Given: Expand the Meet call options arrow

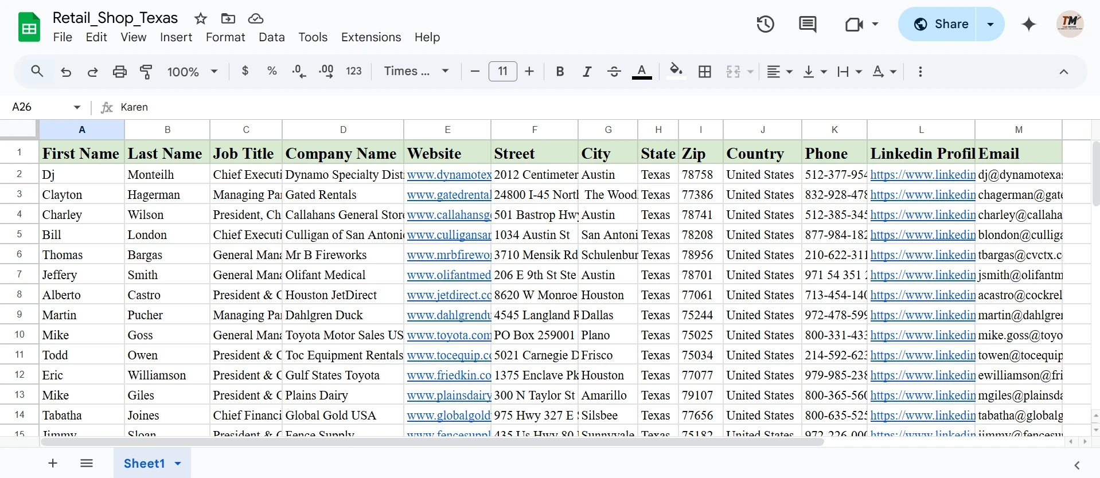Looking at the screenshot, I should 875,24.
